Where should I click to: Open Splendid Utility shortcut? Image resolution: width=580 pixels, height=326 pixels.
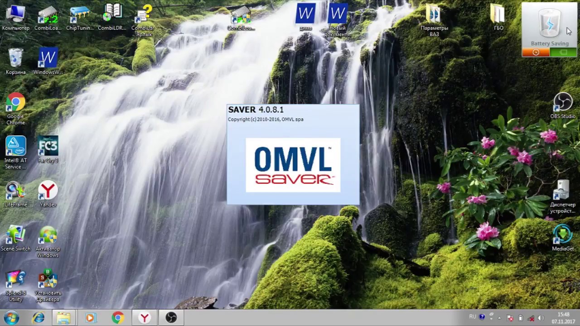(x=15, y=286)
